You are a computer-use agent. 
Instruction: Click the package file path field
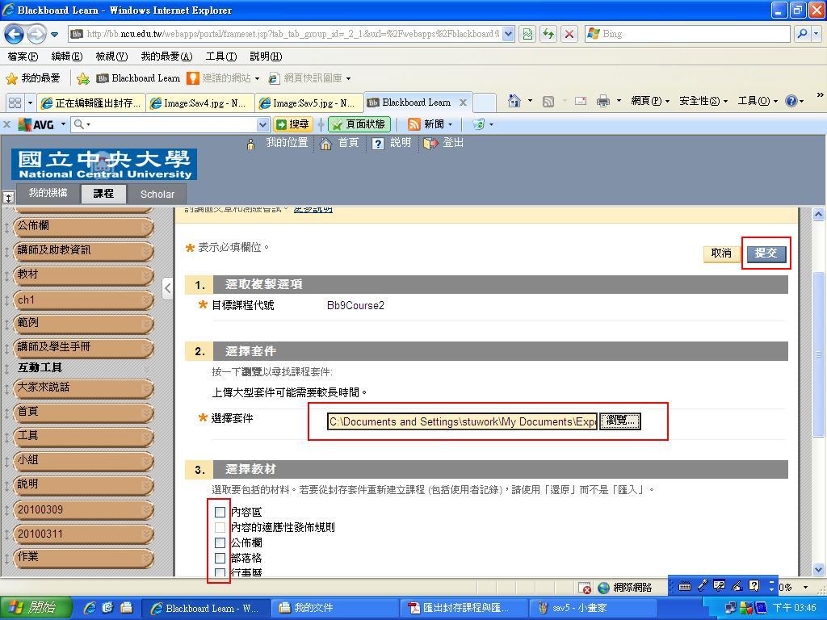click(x=461, y=421)
